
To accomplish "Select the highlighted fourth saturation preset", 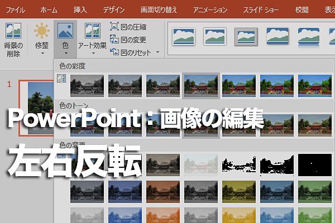I will pyautogui.click(x=201, y=86).
